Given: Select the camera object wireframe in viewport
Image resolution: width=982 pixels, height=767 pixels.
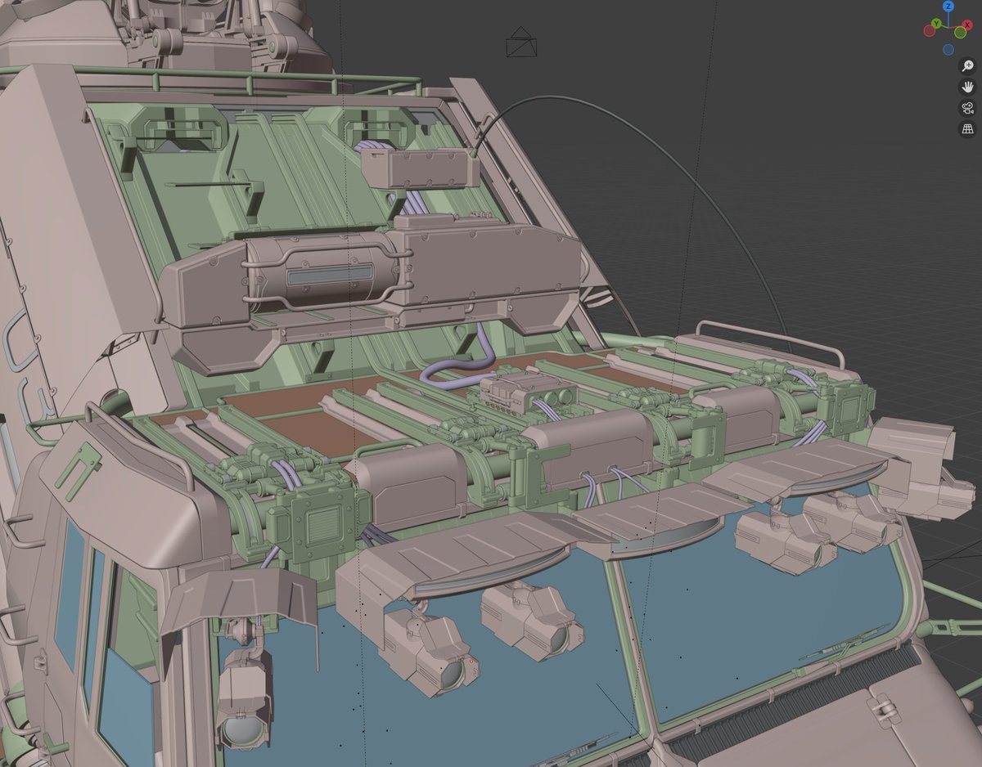Looking at the screenshot, I should (x=521, y=42).
